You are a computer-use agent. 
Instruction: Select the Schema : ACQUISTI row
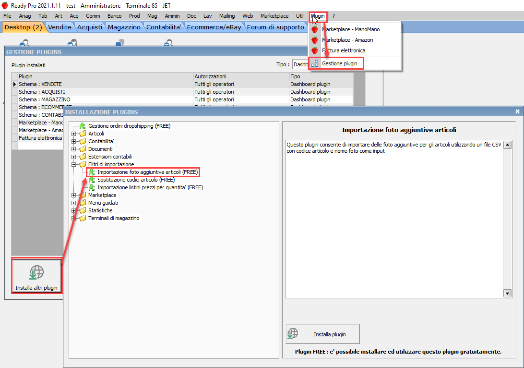coord(182,92)
